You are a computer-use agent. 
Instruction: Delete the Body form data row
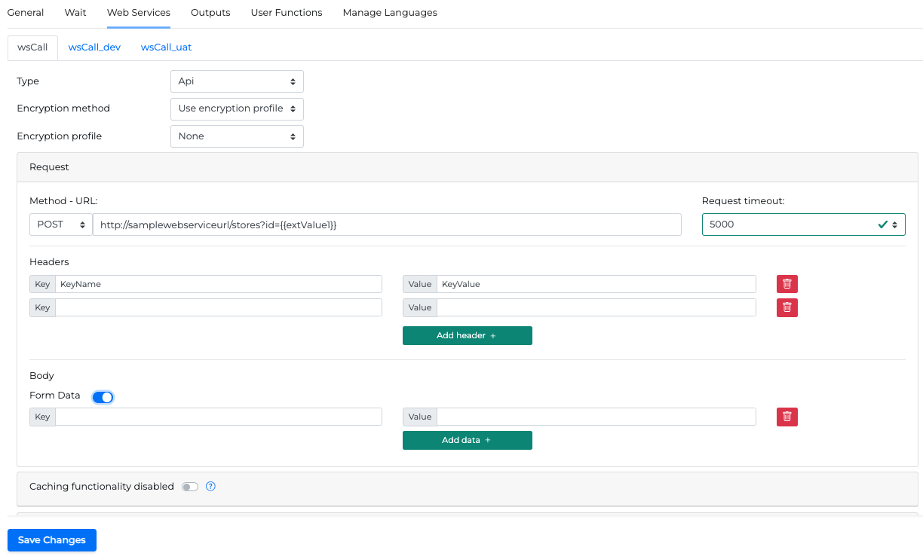[x=787, y=417]
